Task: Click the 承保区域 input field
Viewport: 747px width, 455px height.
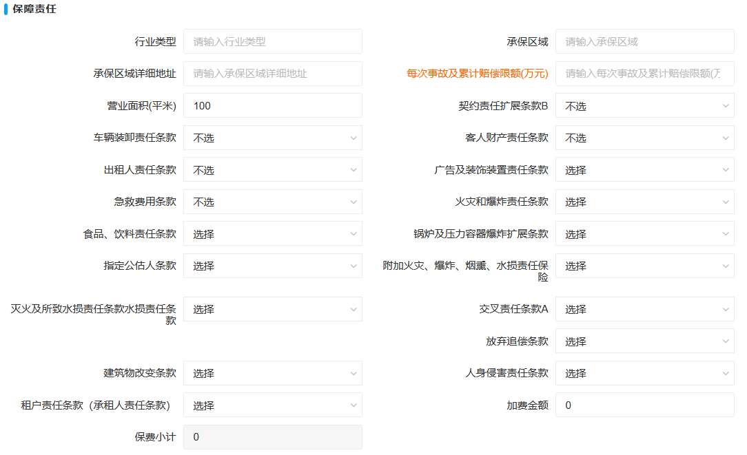Action: coord(644,41)
